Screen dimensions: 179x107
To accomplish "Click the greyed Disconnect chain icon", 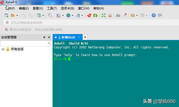I will coord(30,15).
